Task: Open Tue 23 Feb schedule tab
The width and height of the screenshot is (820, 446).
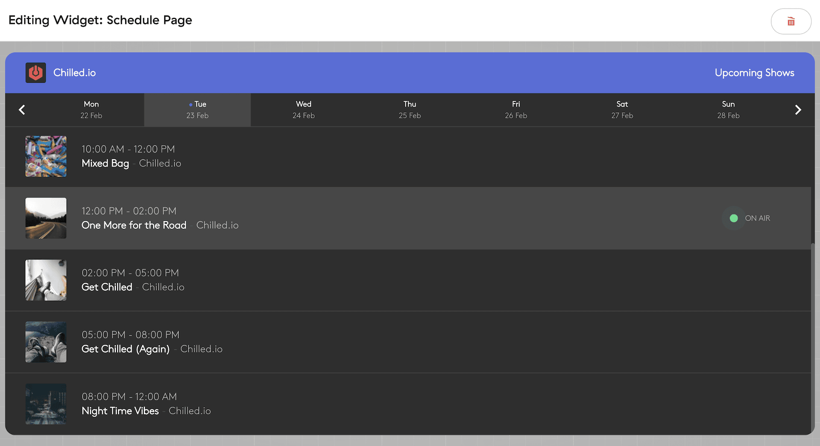Action: (197, 110)
